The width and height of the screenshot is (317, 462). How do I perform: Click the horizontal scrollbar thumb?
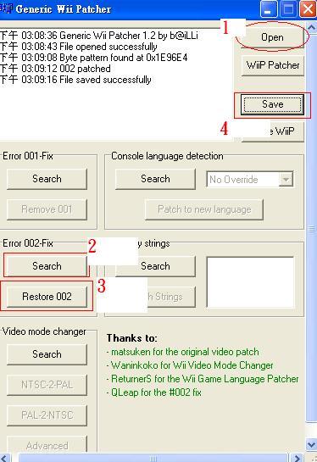tap(153, 458)
